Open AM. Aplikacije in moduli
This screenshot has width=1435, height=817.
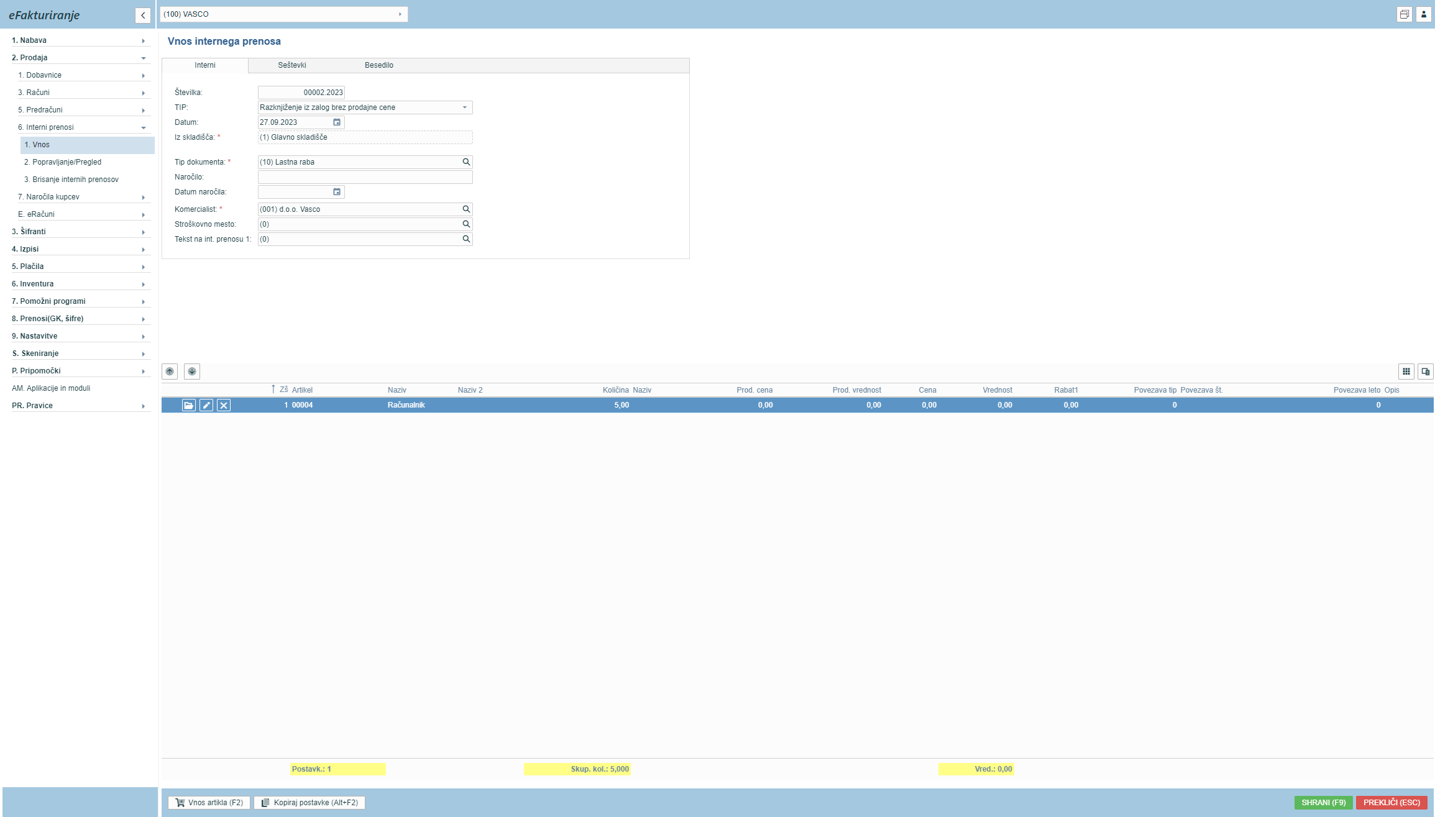51,388
